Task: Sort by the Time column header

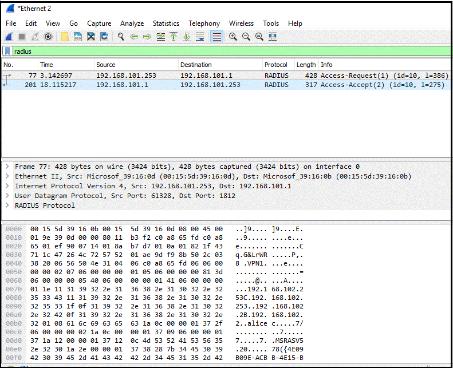Action: [66, 65]
